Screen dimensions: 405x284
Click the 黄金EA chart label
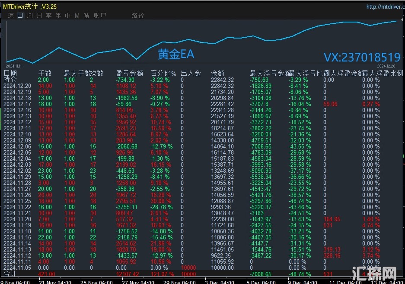[x=176, y=55]
